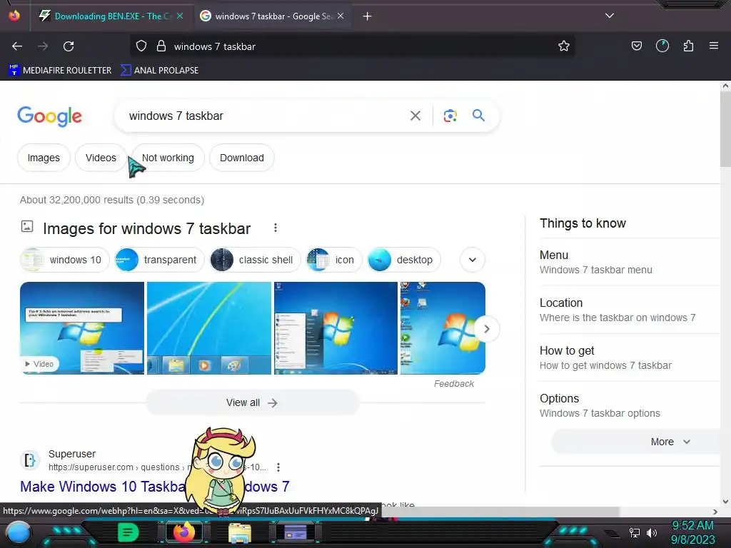This screenshot has height=548, width=731.
Task: Submit search with the magnifier icon
Action: [x=478, y=115]
